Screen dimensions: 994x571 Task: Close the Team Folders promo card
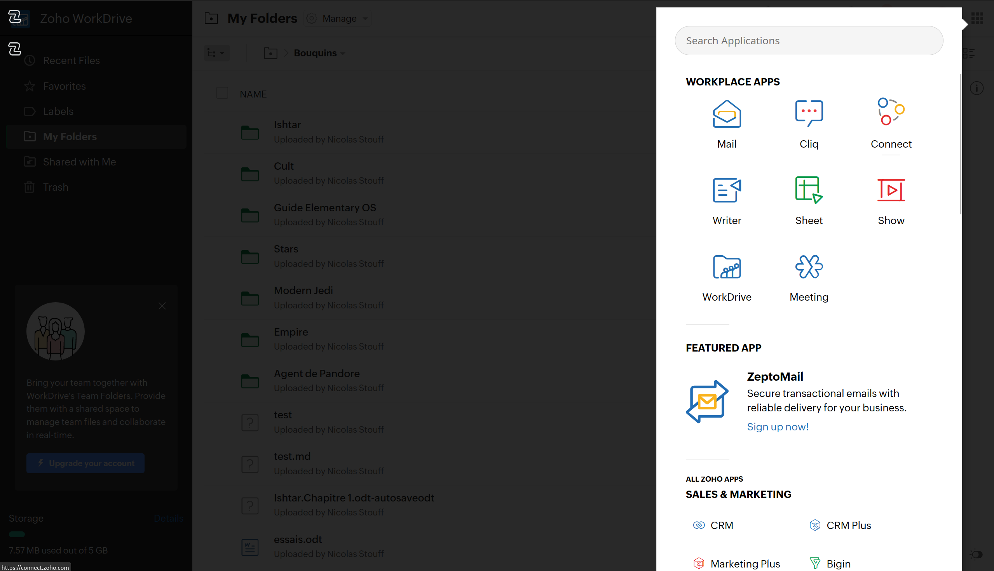pos(162,305)
